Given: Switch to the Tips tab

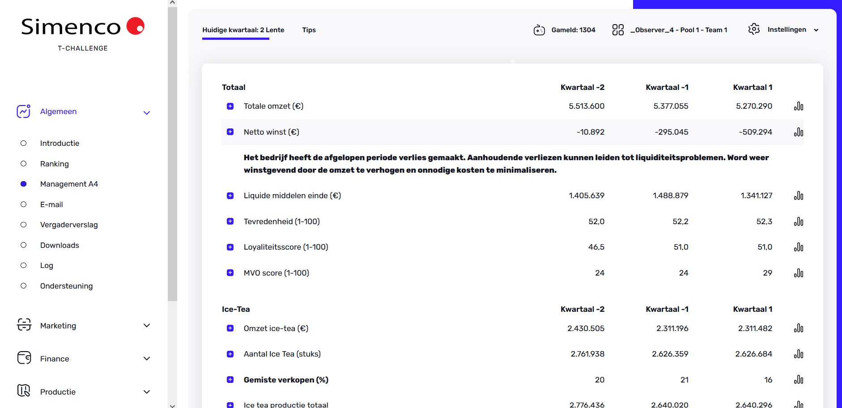Looking at the screenshot, I should pyautogui.click(x=309, y=30).
